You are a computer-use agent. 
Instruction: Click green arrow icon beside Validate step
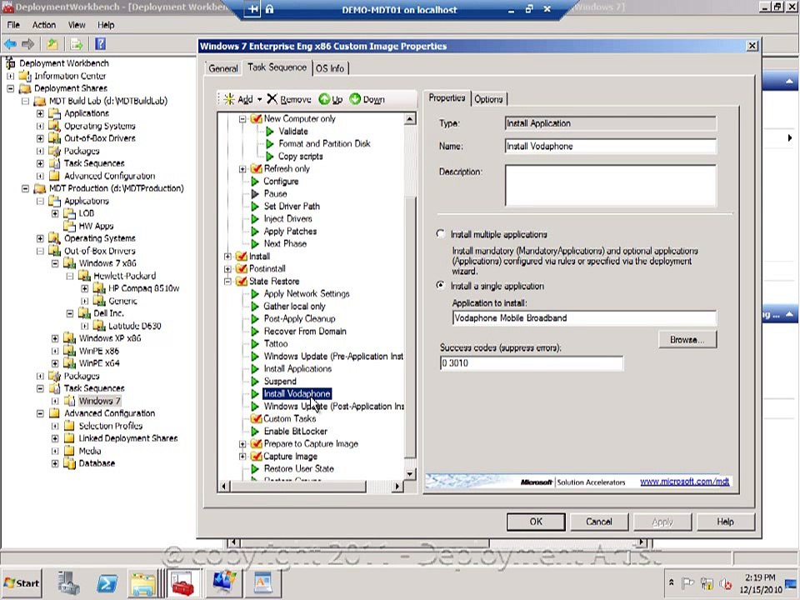tap(270, 131)
